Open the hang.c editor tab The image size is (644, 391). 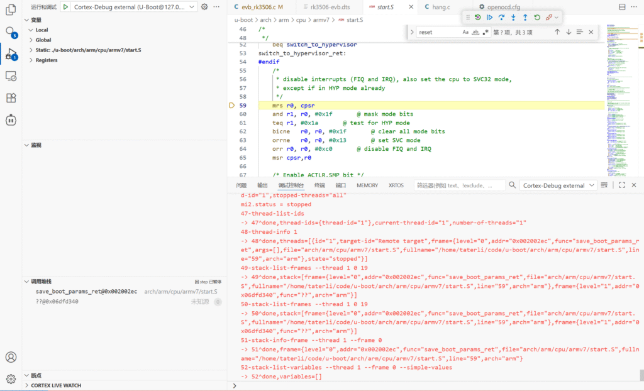coord(440,7)
